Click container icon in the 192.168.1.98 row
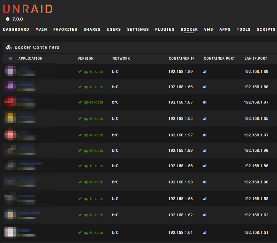277x243 pixels. click(x=10, y=182)
